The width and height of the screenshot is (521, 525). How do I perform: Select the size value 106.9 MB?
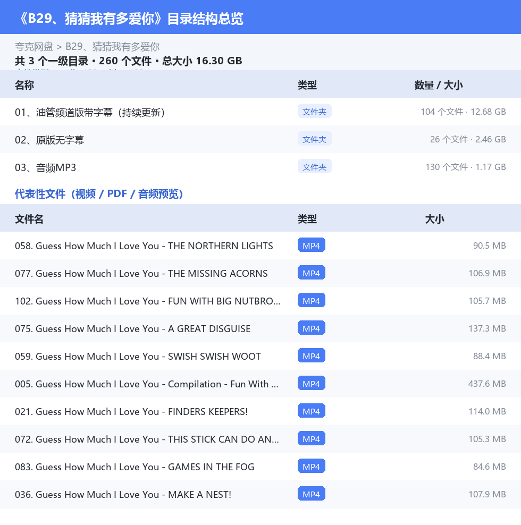click(487, 273)
